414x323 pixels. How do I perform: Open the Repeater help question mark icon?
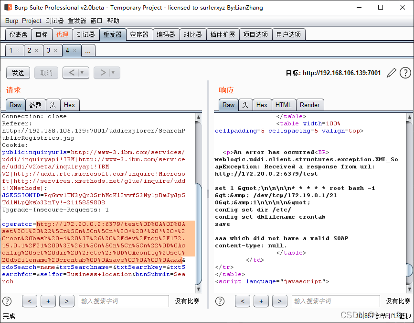405,73
